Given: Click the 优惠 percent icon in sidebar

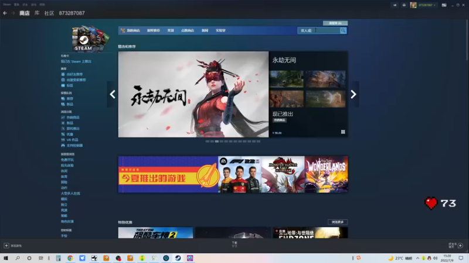Looking at the screenshot, I should click(63, 134).
